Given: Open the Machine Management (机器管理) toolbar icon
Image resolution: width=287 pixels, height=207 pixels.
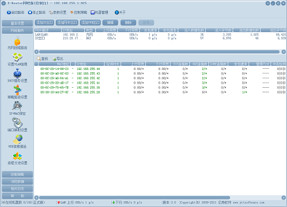Looking at the screenshot, I should 92,13.
